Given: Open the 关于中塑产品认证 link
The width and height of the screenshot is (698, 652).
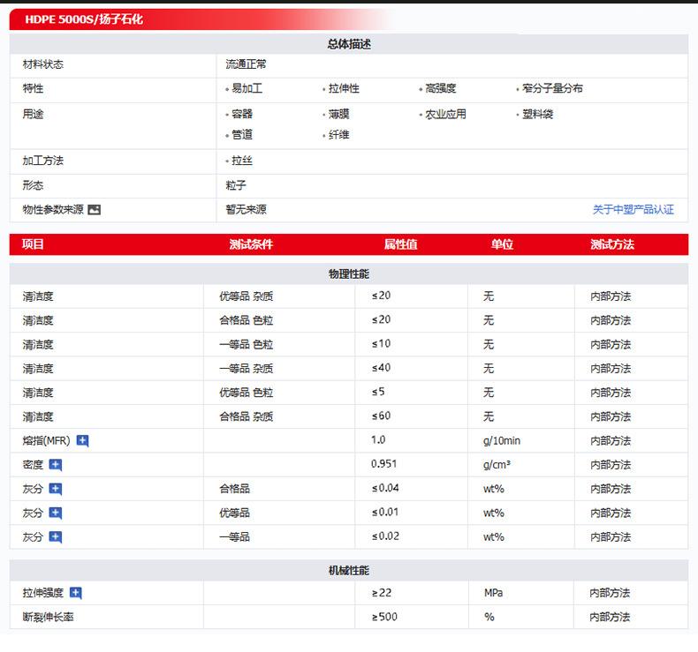Looking at the screenshot, I should 633,210.
